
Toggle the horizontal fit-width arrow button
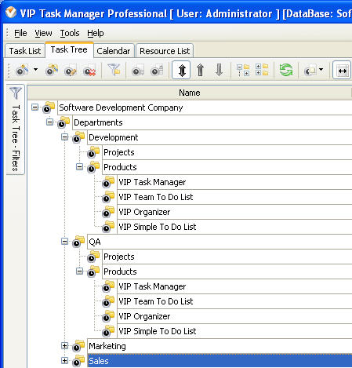click(342, 70)
